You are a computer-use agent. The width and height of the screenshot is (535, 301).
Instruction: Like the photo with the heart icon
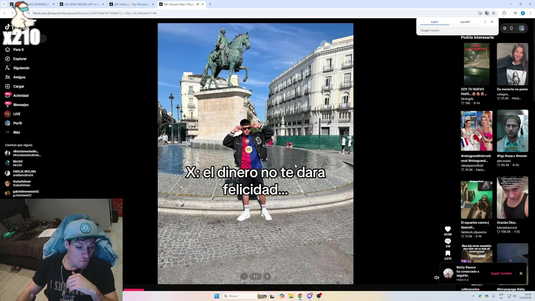[x=448, y=229]
